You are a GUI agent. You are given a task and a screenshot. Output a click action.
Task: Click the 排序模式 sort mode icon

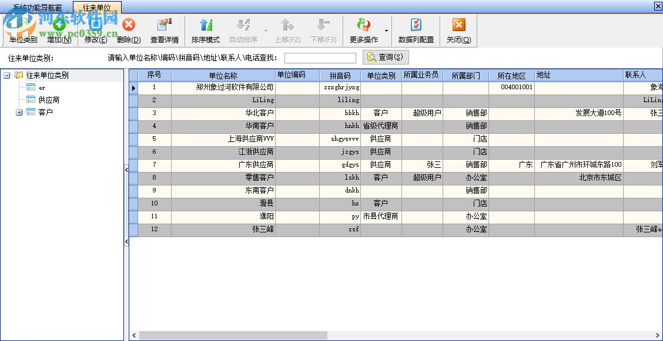point(206,29)
